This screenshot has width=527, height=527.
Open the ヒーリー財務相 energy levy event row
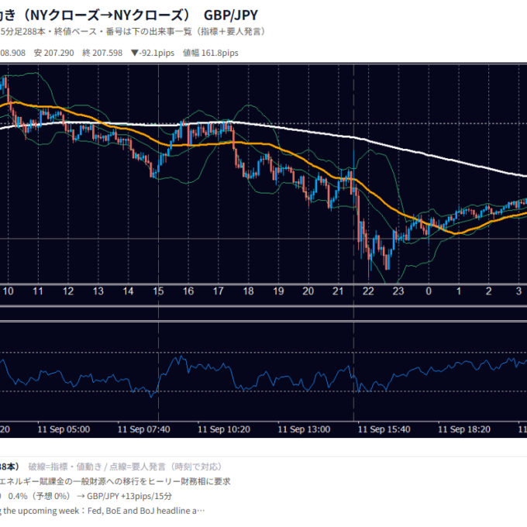point(115,481)
